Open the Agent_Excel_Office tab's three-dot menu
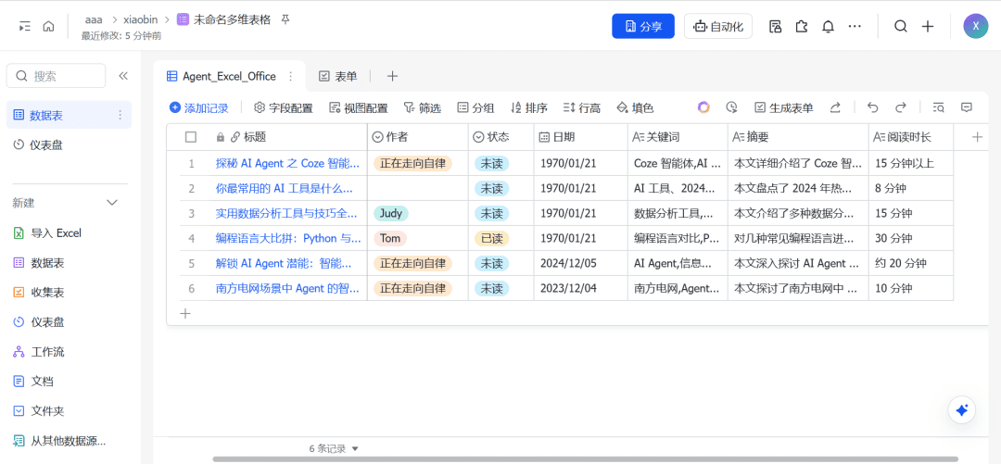Viewport: 1001px width, 464px height. click(291, 77)
